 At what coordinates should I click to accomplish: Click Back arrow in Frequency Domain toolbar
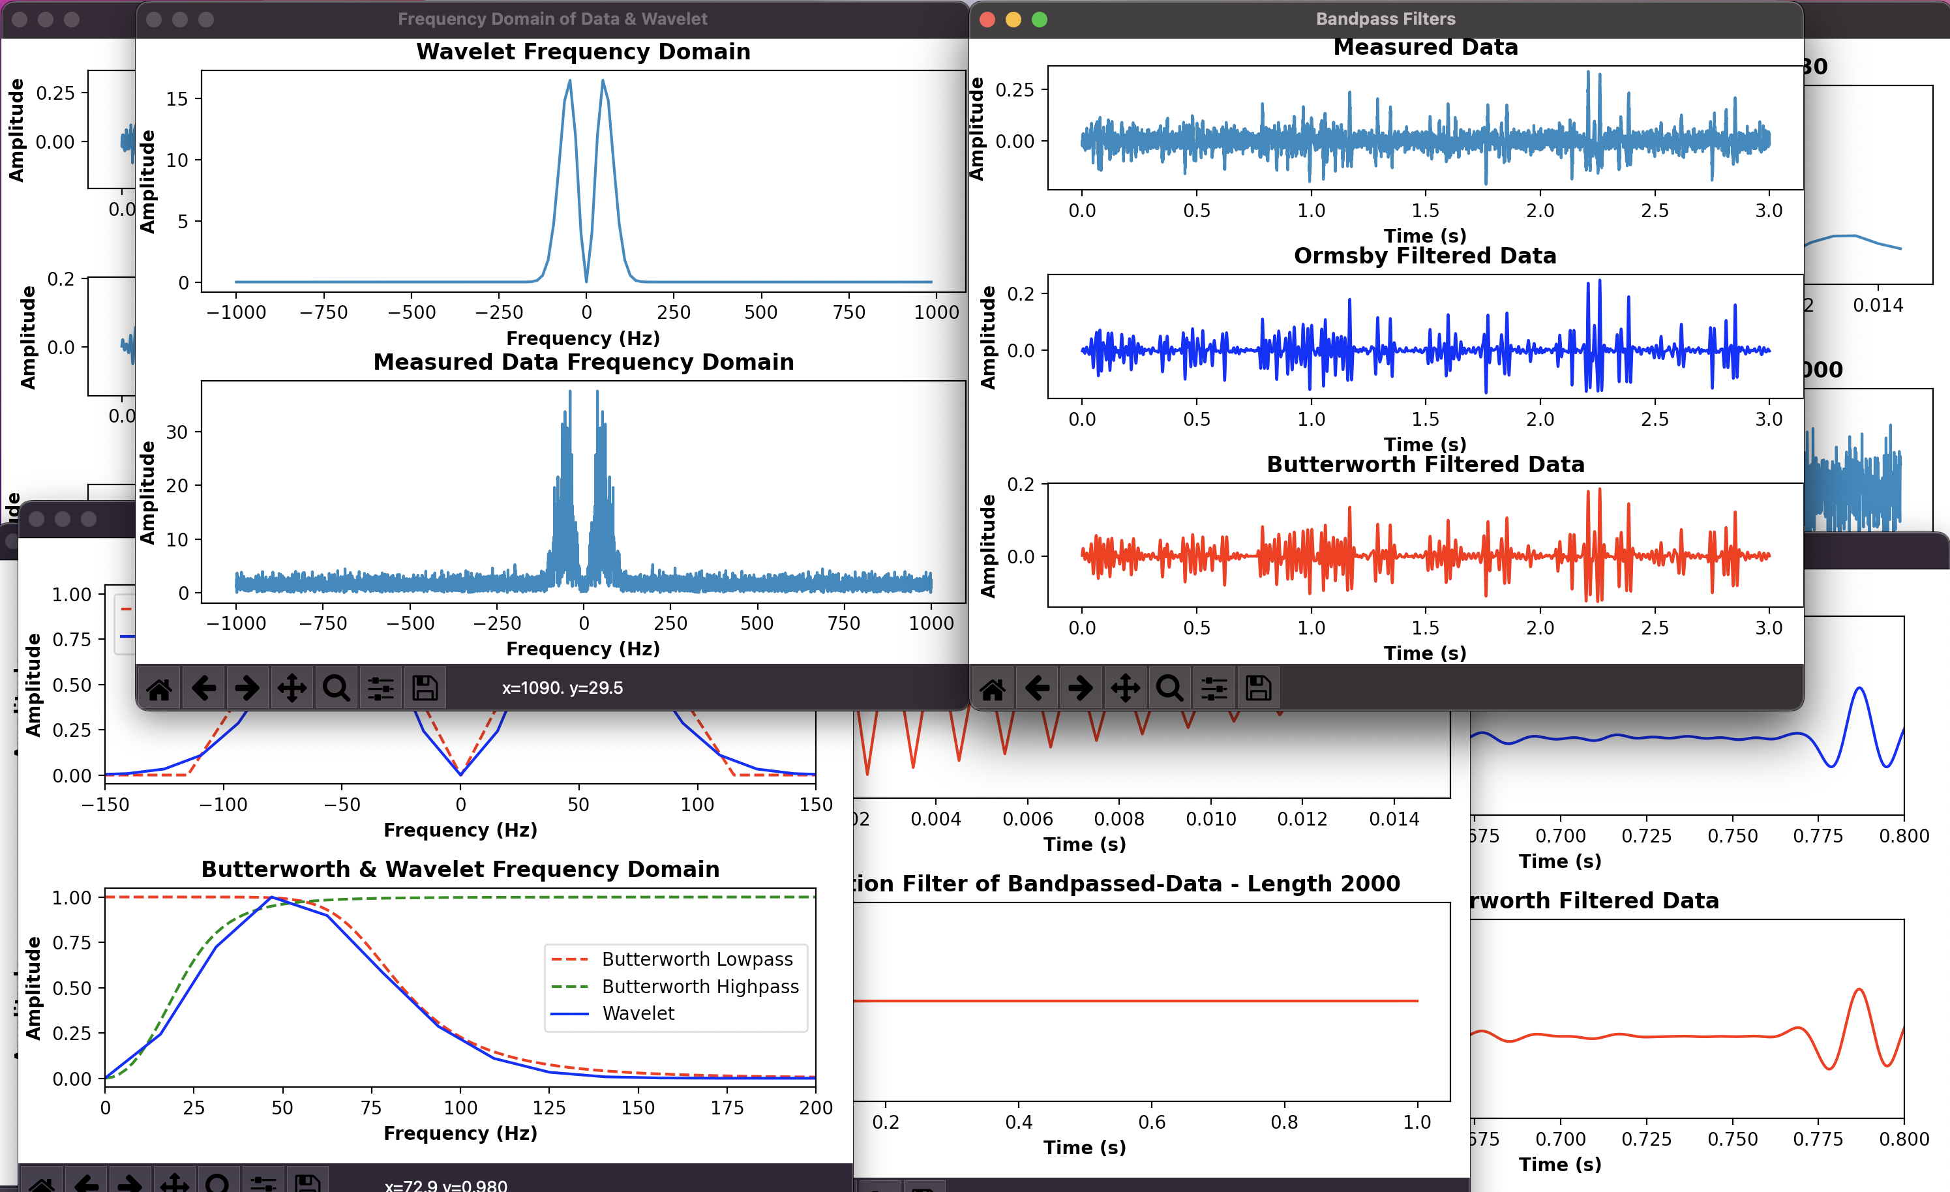pyautogui.click(x=203, y=688)
